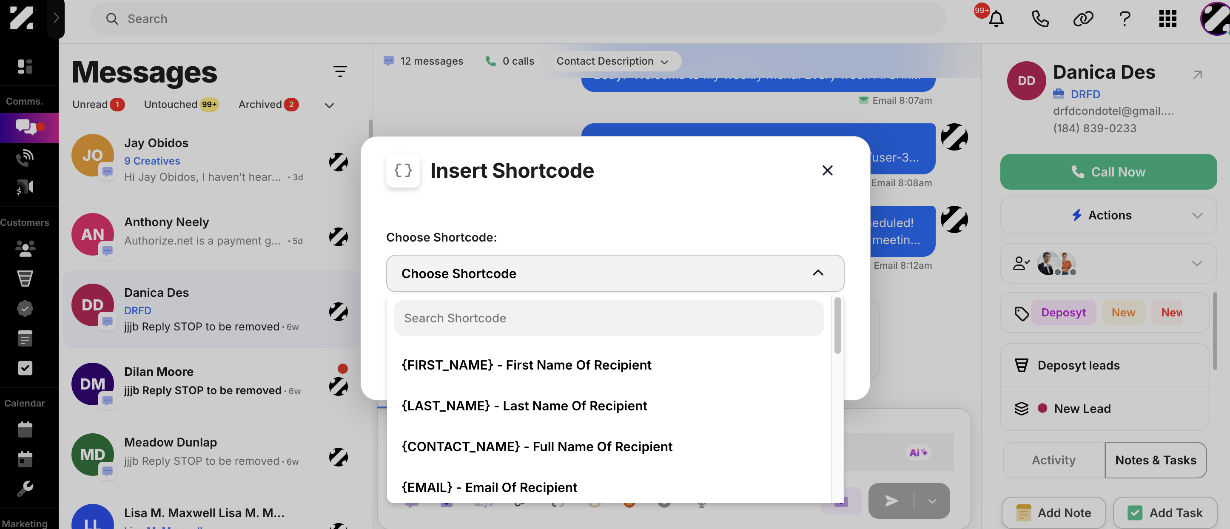Click the user profile avatar in top bar
The width and height of the screenshot is (1230, 529).
coord(1215,19)
